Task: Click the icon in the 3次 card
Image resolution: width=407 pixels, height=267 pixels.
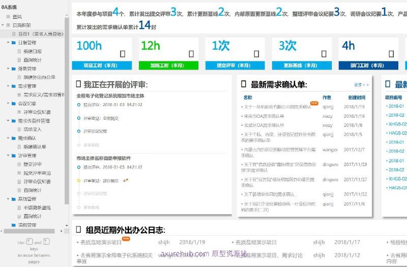Action: pyautogui.click(x=324, y=54)
